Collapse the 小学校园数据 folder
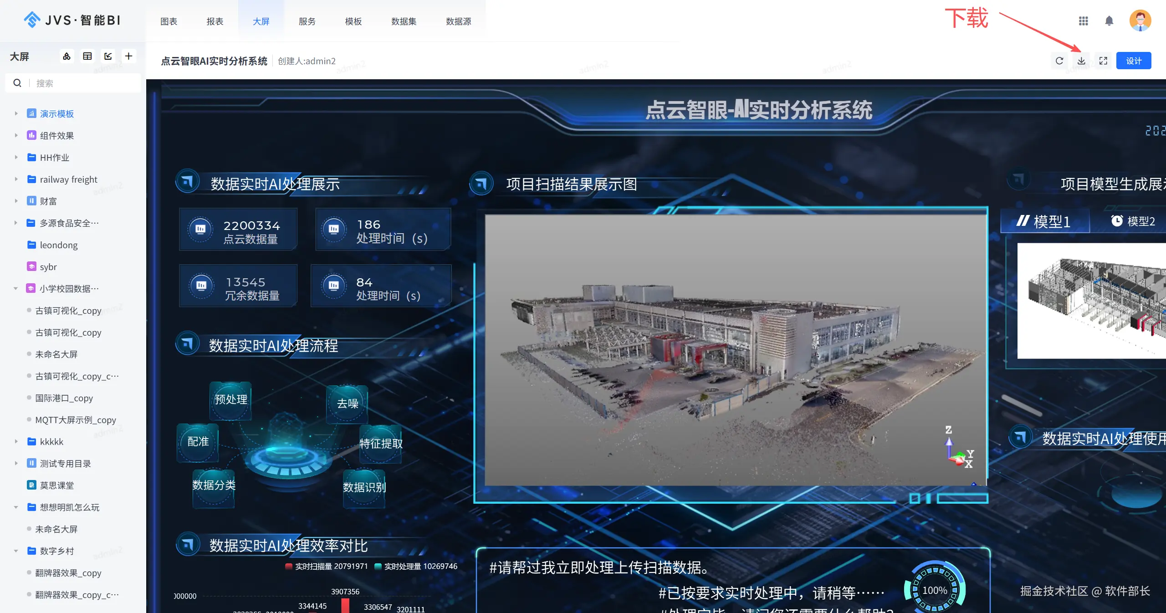Image resolution: width=1166 pixels, height=613 pixels. click(x=16, y=288)
